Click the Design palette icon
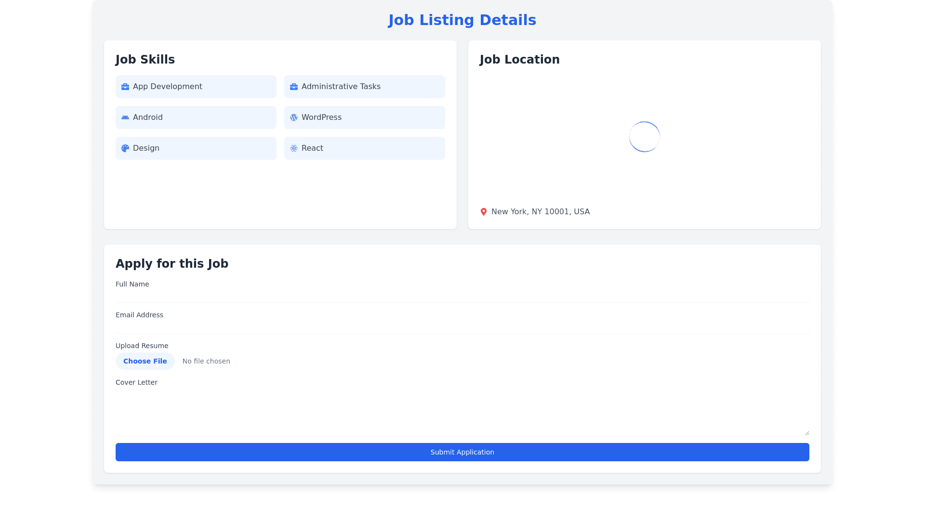 pyautogui.click(x=125, y=148)
